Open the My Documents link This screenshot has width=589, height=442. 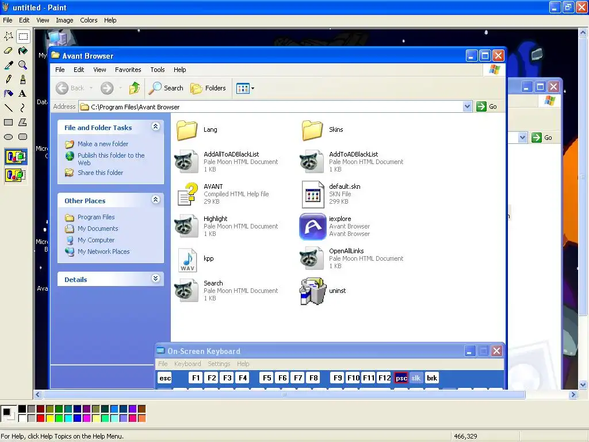pyautogui.click(x=98, y=228)
